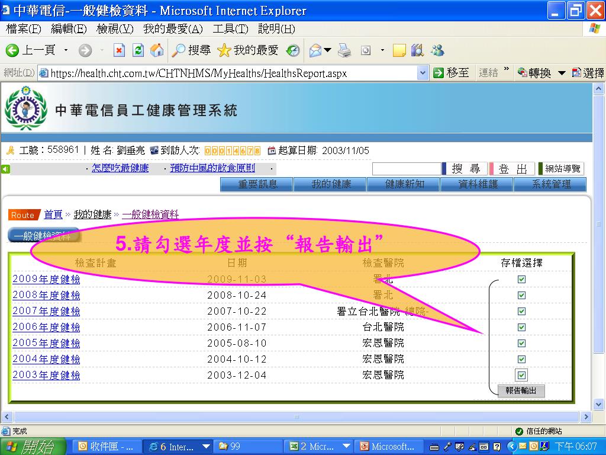
Task: Open the Windows 開始 Start button
Action: 32,447
